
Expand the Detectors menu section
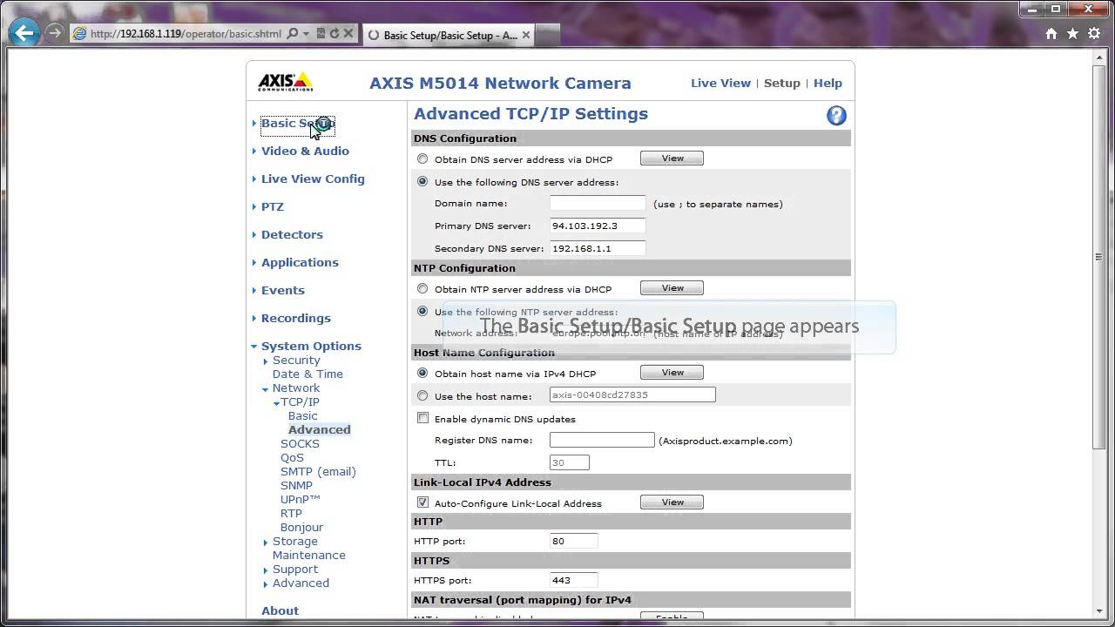pyautogui.click(x=292, y=234)
